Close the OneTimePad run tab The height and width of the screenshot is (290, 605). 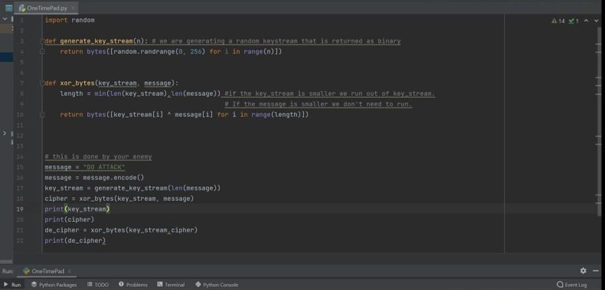70,271
